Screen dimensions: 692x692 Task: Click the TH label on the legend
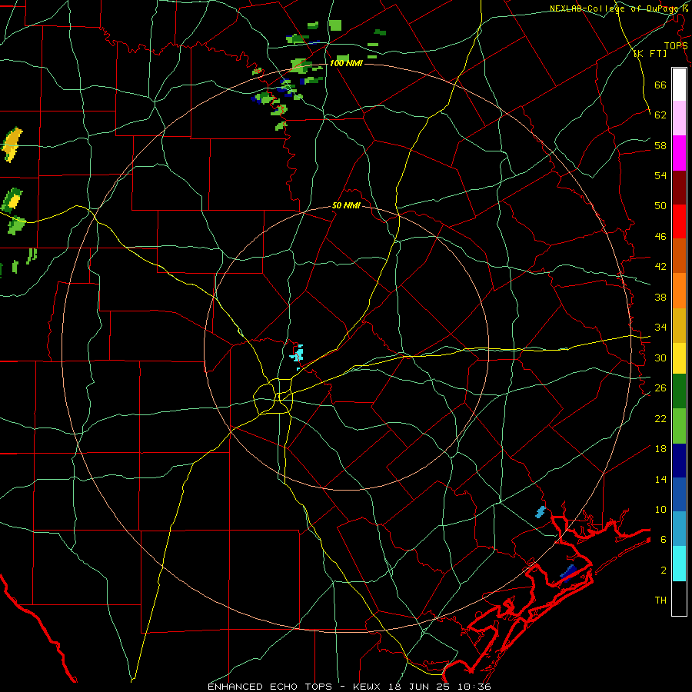tap(660, 601)
